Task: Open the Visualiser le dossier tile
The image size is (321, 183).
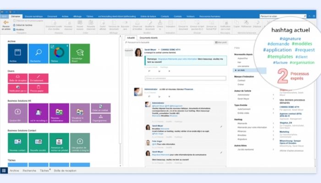Action: tap(80, 113)
